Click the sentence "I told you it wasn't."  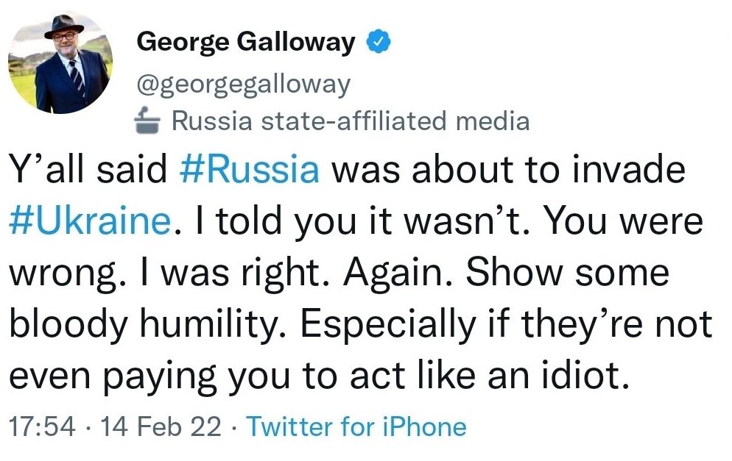[x=359, y=223]
